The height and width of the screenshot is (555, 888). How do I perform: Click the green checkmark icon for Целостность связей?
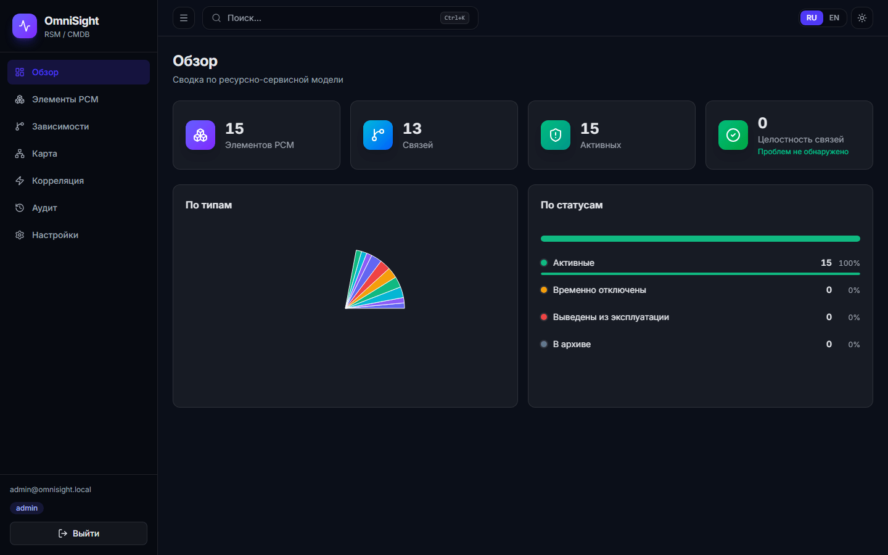click(x=733, y=135)
